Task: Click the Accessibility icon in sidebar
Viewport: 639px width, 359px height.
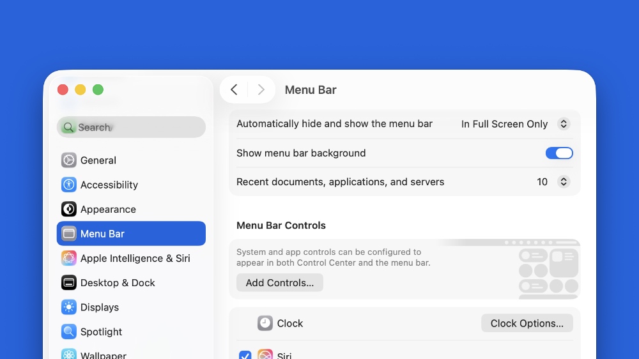Action: click(x=69, y=185)
